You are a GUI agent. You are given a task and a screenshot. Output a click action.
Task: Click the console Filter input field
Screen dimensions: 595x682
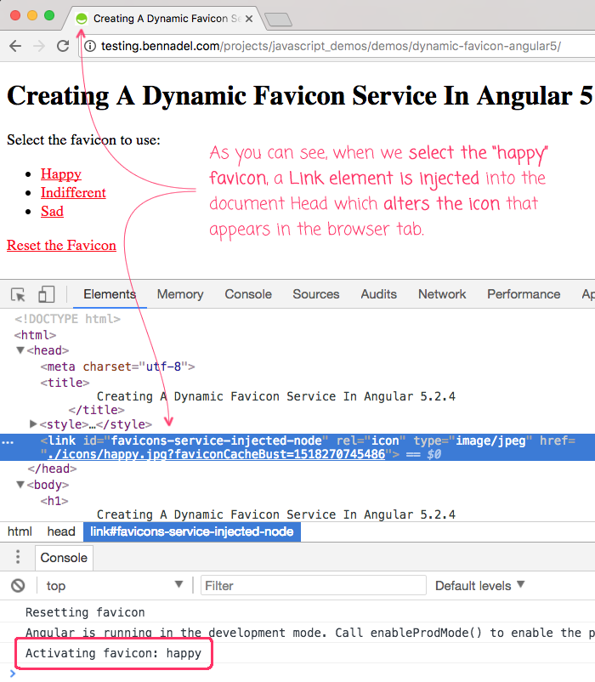(313, 586)
